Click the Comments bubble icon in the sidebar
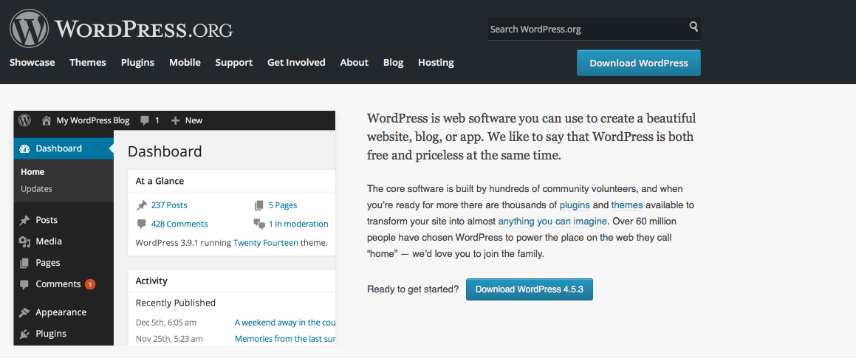Screen dimensions: 856x364 tap(24, 284)
